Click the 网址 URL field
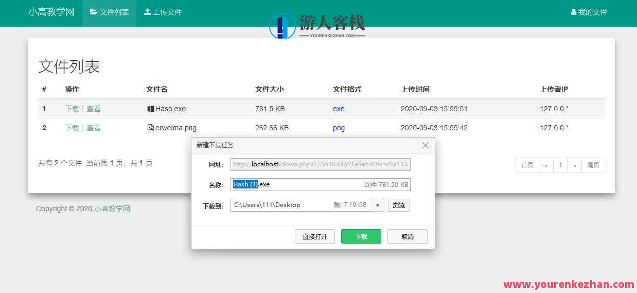Image resolution: width=637 pixels, height=293 pixels. point(321,164)
